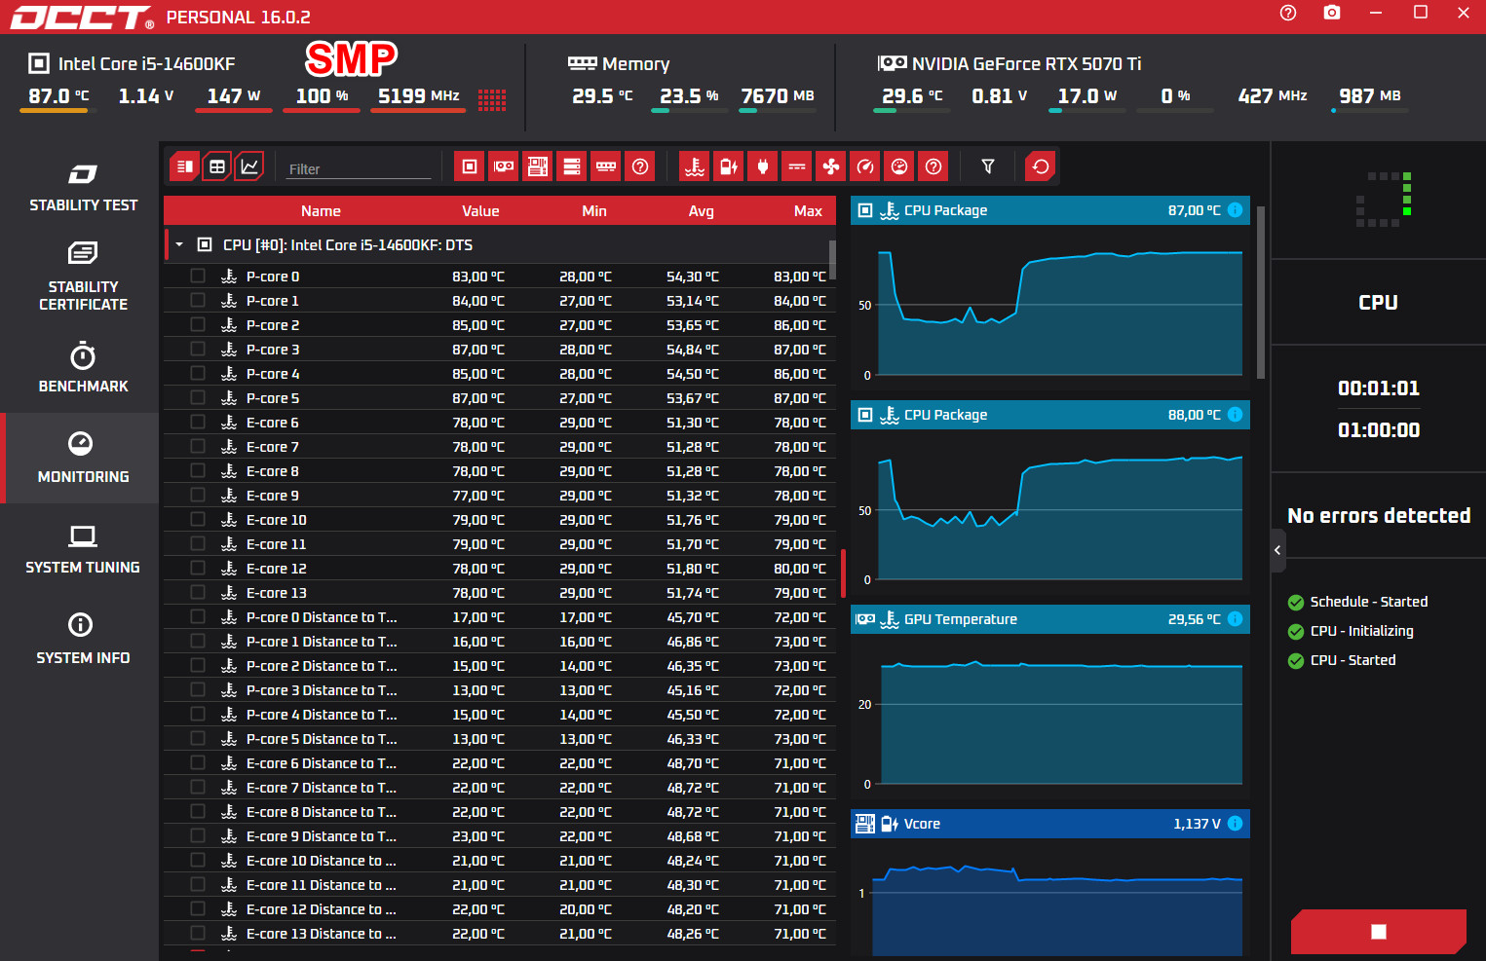Image resolution: width=1486 pixels, height=961 pixels.
Task: Sort the table by the Value column
Action: pos(480,211)
